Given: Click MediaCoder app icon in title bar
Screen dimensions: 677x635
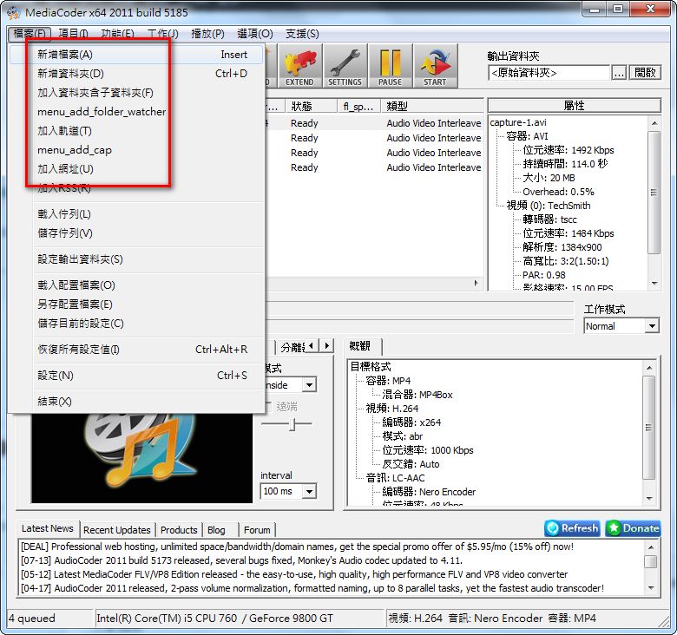Looking at the screenshot, I should [14, 12].
